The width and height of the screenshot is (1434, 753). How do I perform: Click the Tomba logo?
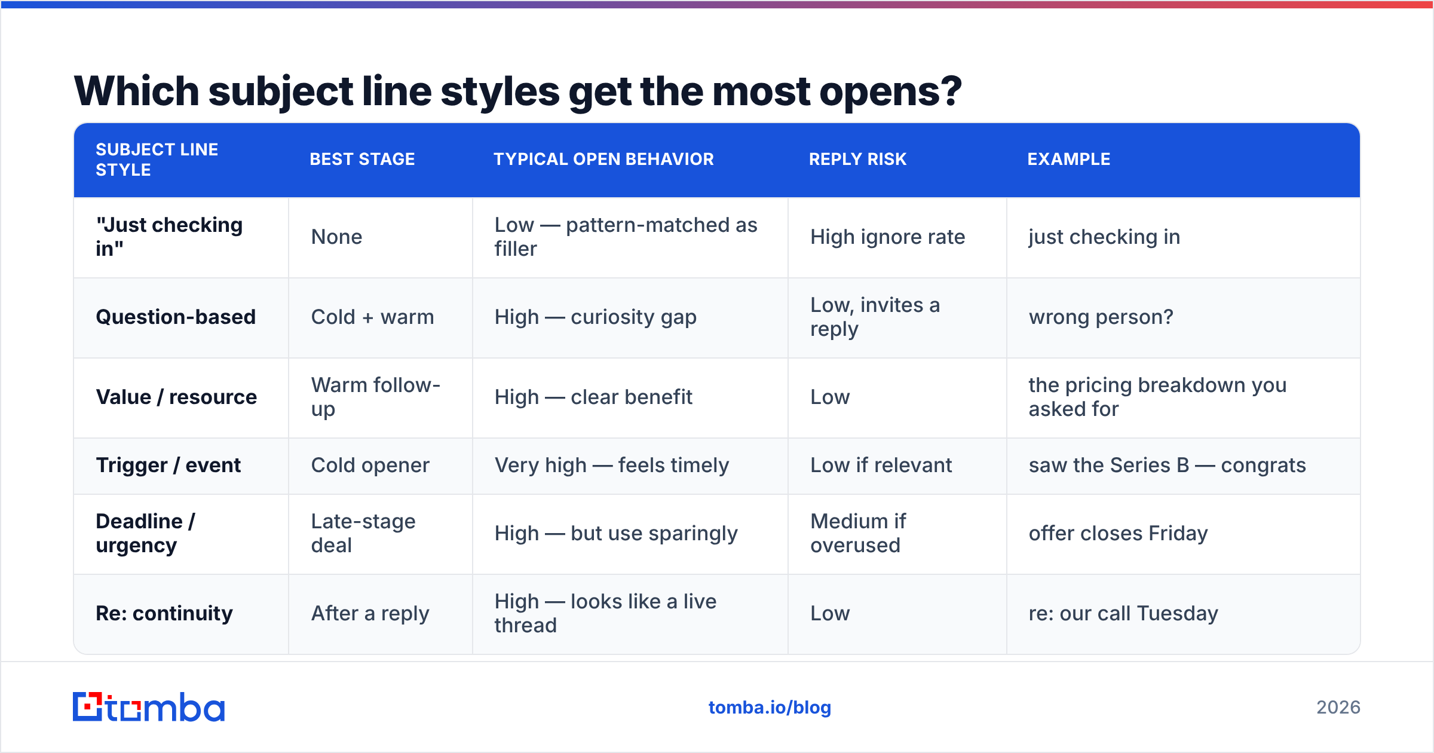(149, 707)
